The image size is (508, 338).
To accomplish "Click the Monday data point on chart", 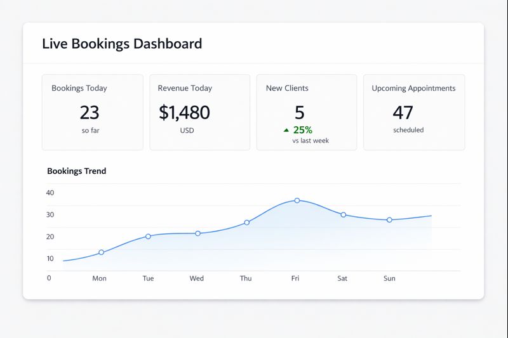I will coord(101,252).
